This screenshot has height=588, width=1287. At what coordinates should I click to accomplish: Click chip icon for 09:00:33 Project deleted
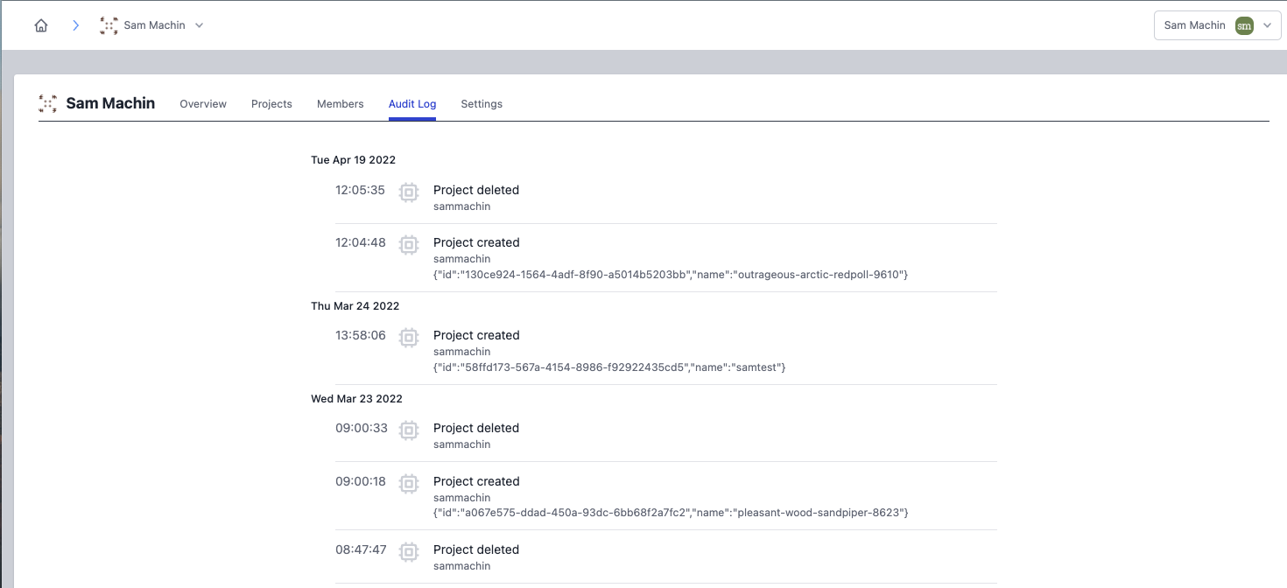coord(408,430)
